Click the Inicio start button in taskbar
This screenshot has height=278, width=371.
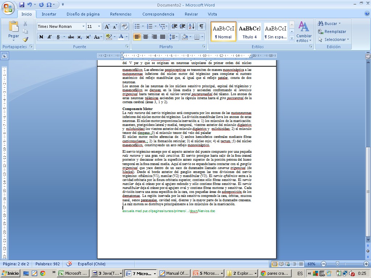(x=11, y=273)
